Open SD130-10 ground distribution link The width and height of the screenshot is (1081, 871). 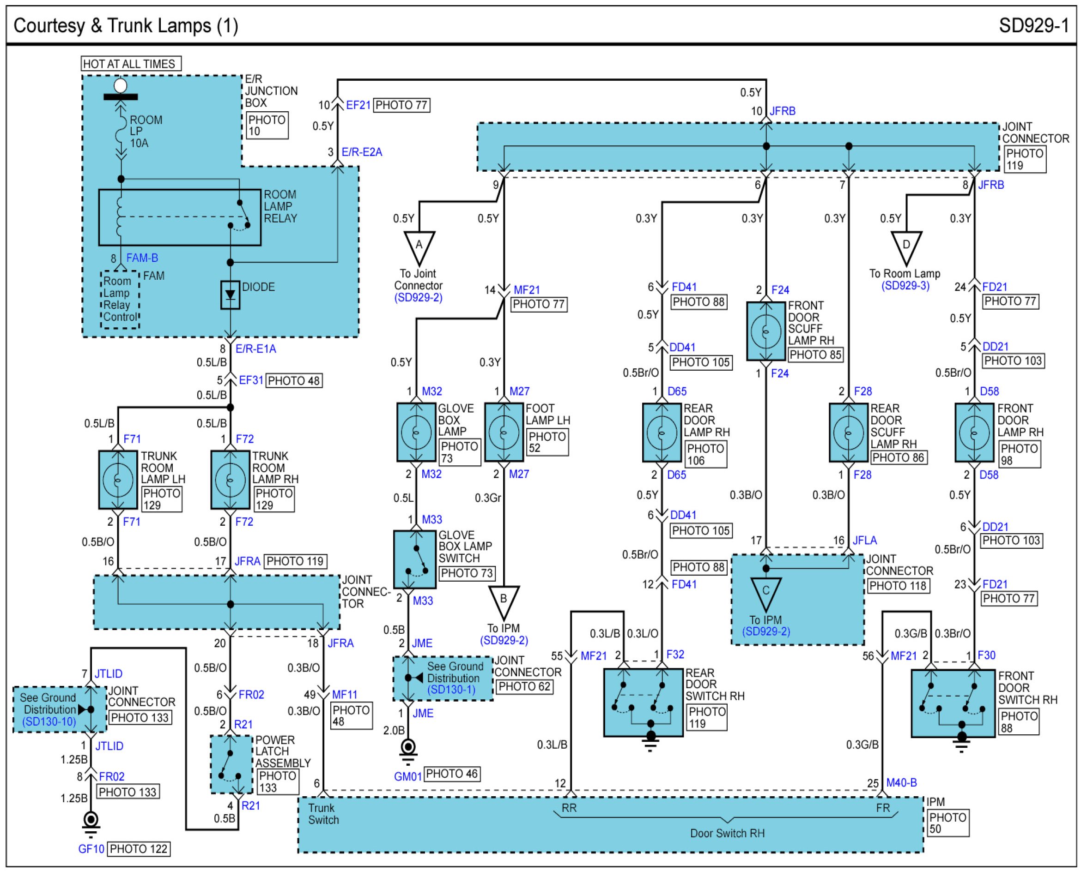point(49,721)
